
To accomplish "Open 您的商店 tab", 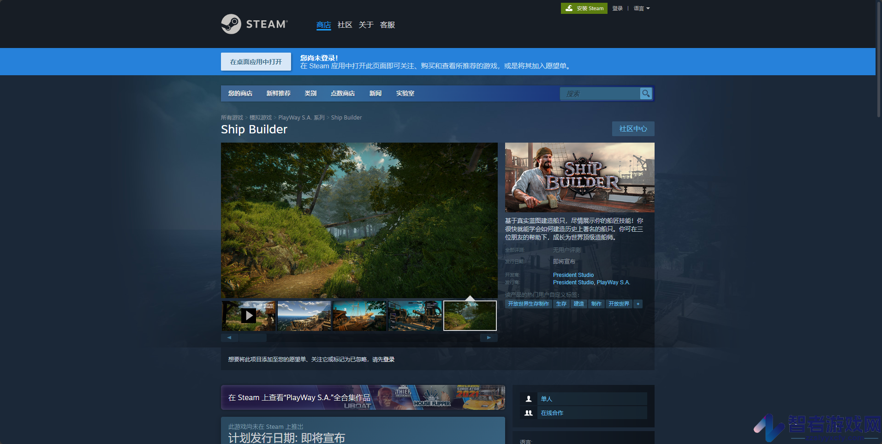I will coord(240,93).
